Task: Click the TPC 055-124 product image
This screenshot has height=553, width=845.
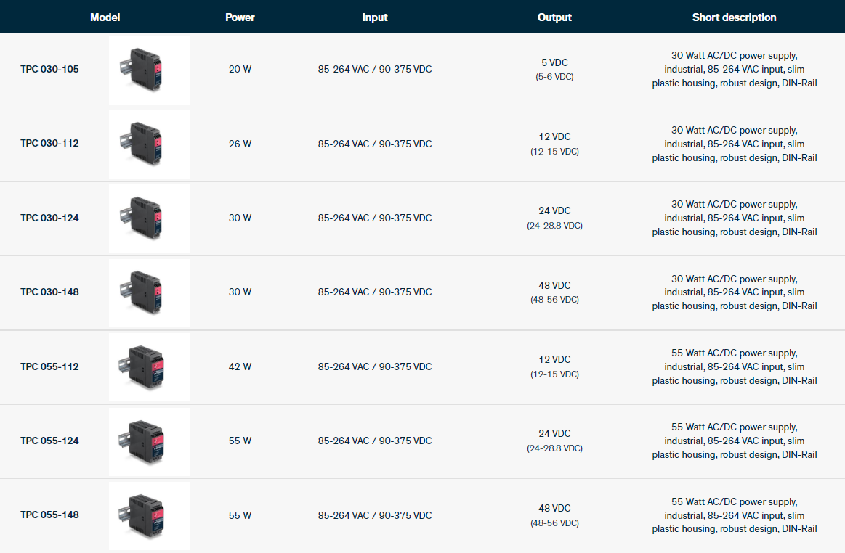Action: 149,441
